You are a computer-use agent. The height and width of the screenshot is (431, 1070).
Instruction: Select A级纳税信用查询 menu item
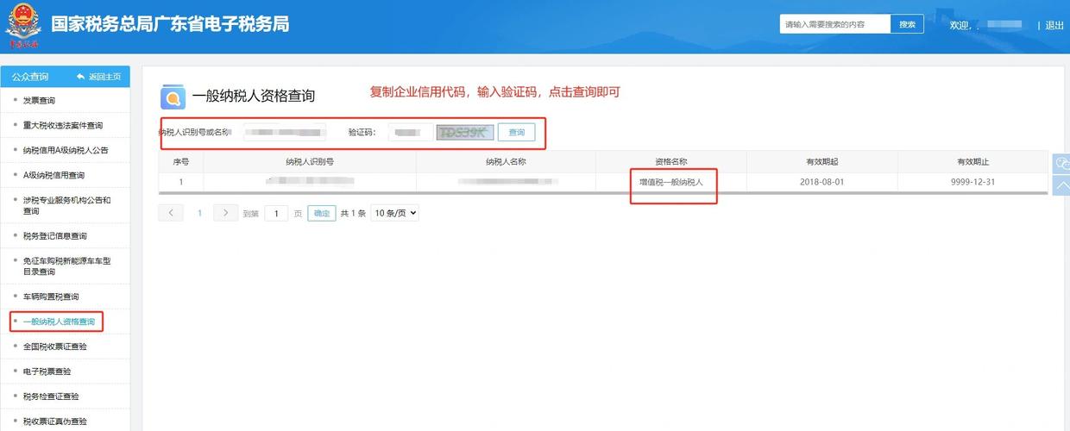coord(53,175)
